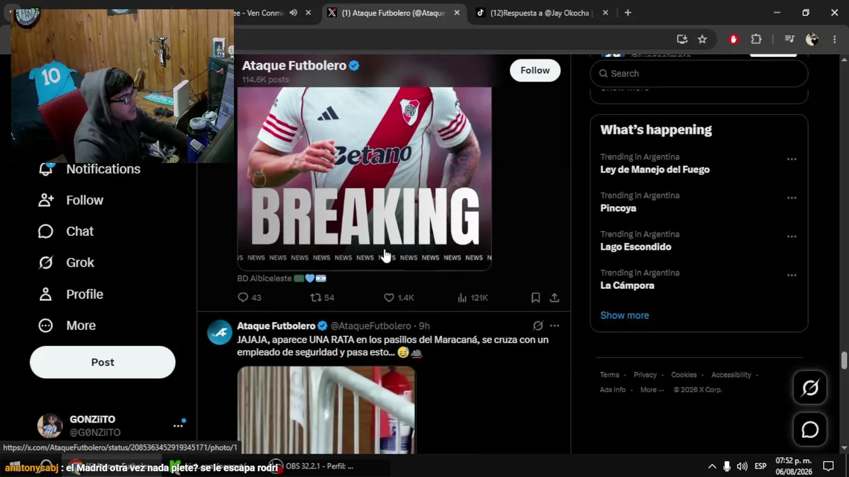Image resolution: width=849 pixels, height=477 pixels.
Task: Open the Ataque Futbolero avatar on the rat post
Action: [220, 332]
